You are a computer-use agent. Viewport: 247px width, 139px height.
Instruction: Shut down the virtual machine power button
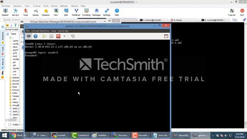click(x=58, y=36)
